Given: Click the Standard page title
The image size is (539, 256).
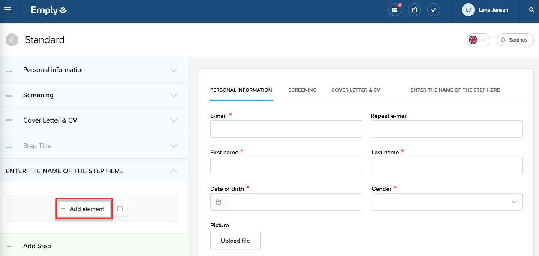Looking at the screenshot, I should point(45,40).
